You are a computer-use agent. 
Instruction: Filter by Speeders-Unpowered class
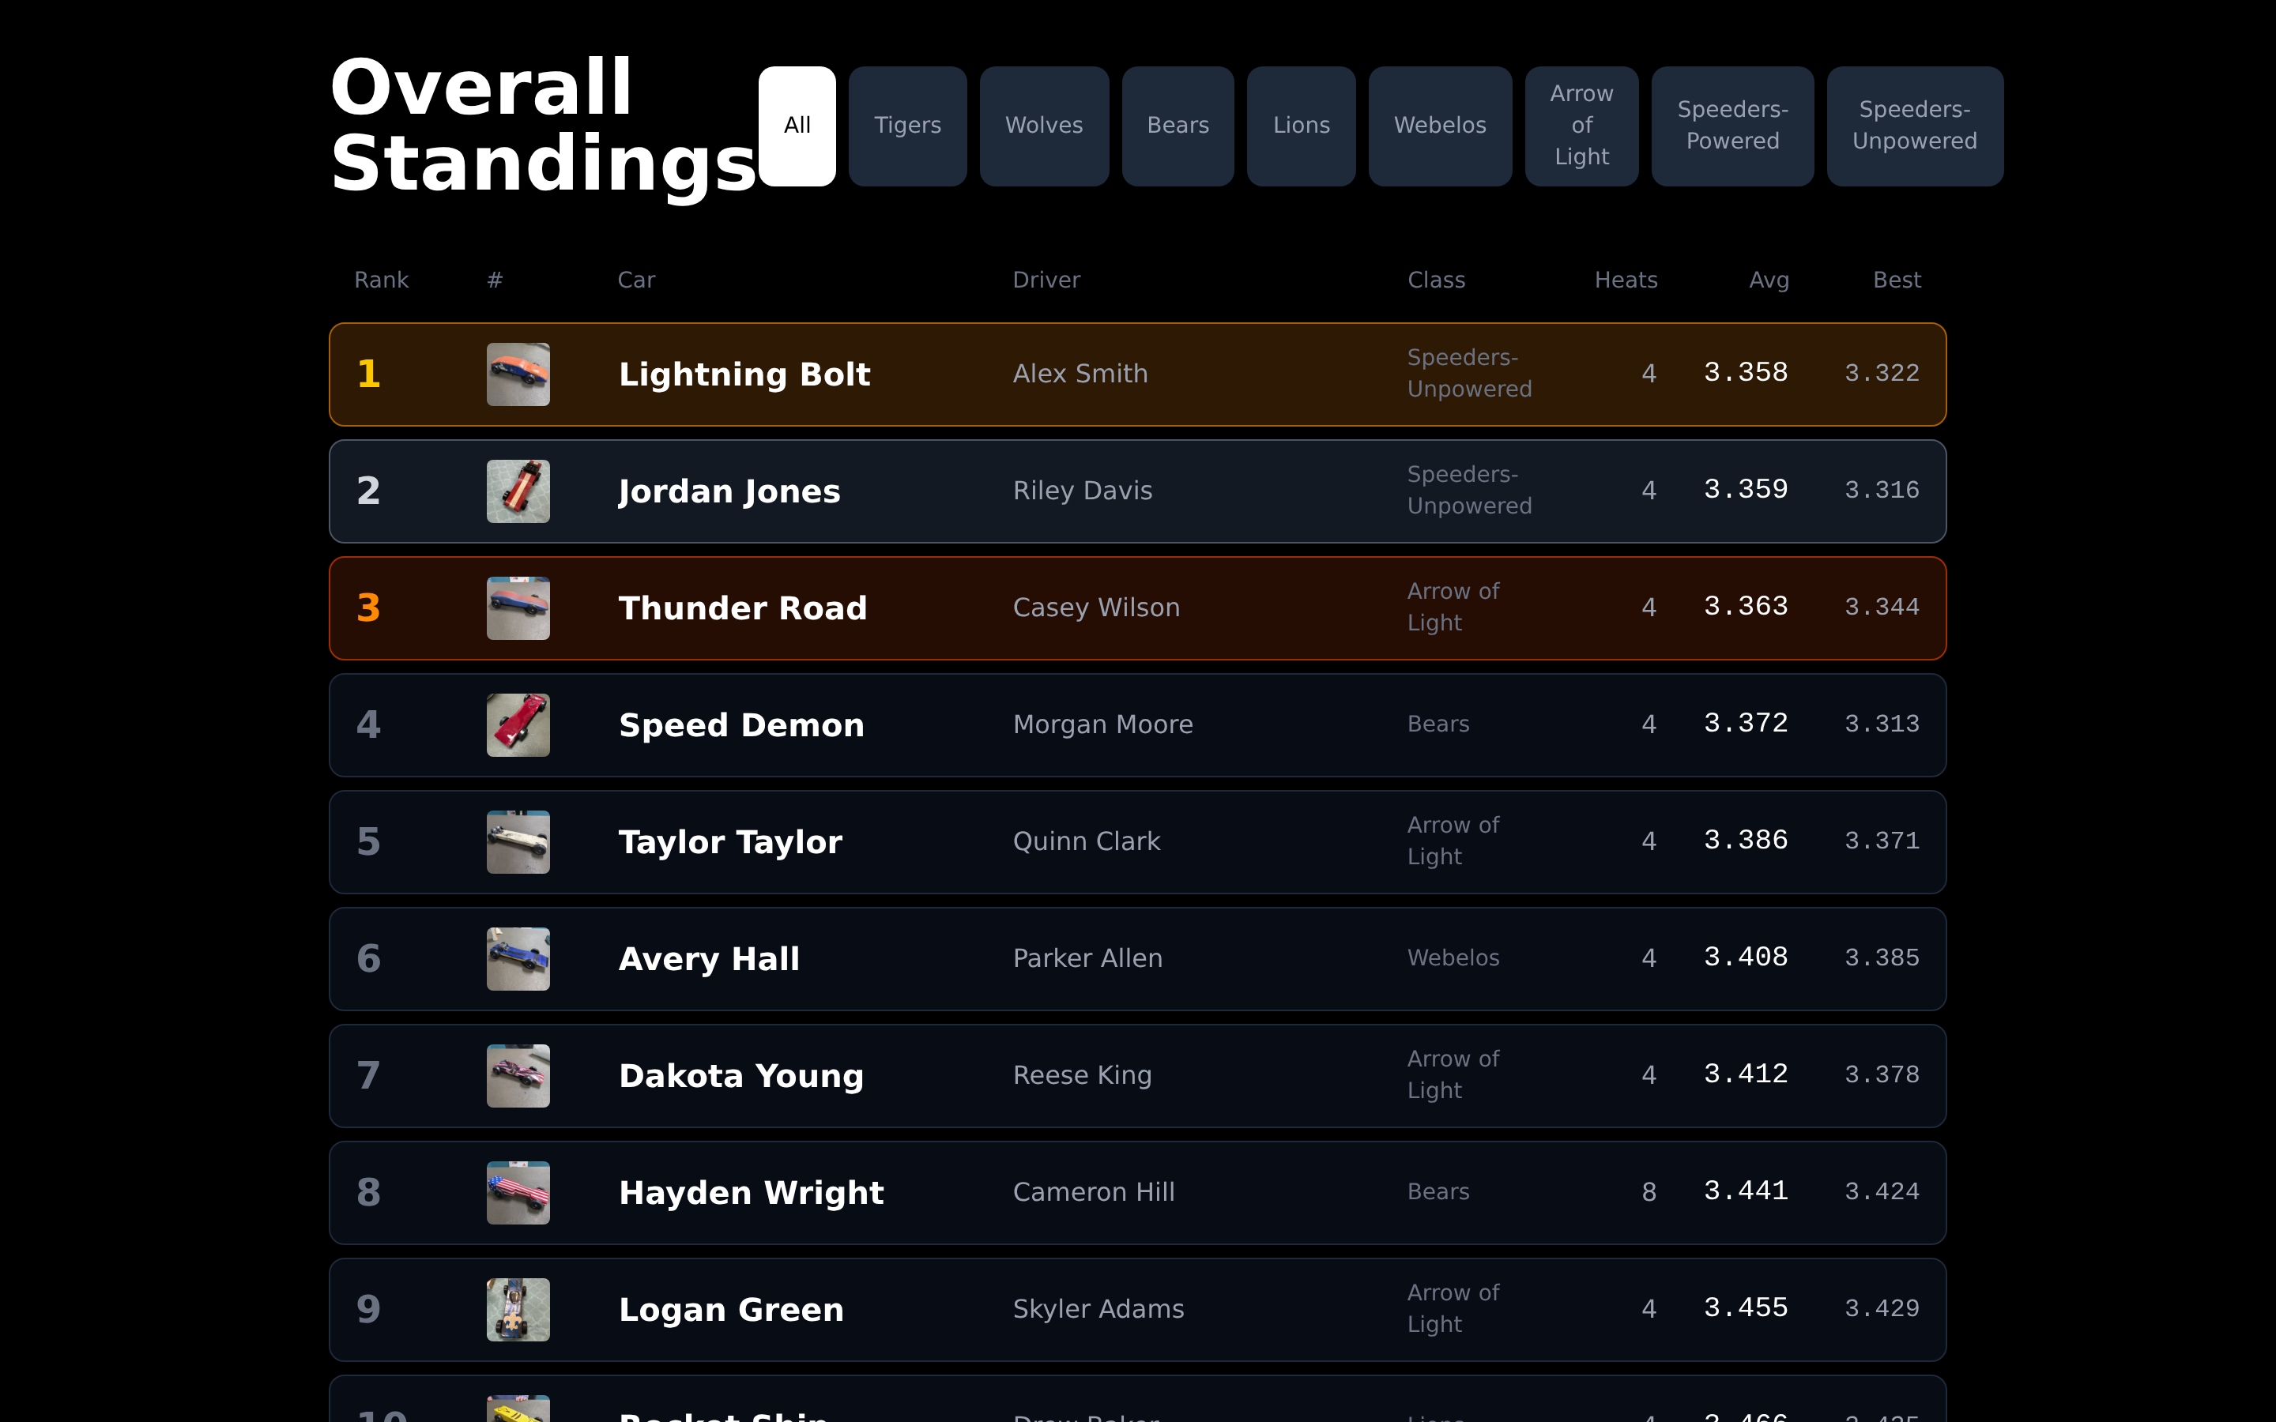point(1914,126)
